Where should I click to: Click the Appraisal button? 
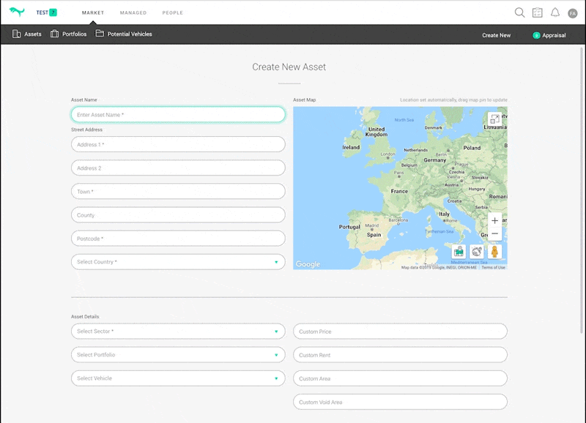click(549, 35)
